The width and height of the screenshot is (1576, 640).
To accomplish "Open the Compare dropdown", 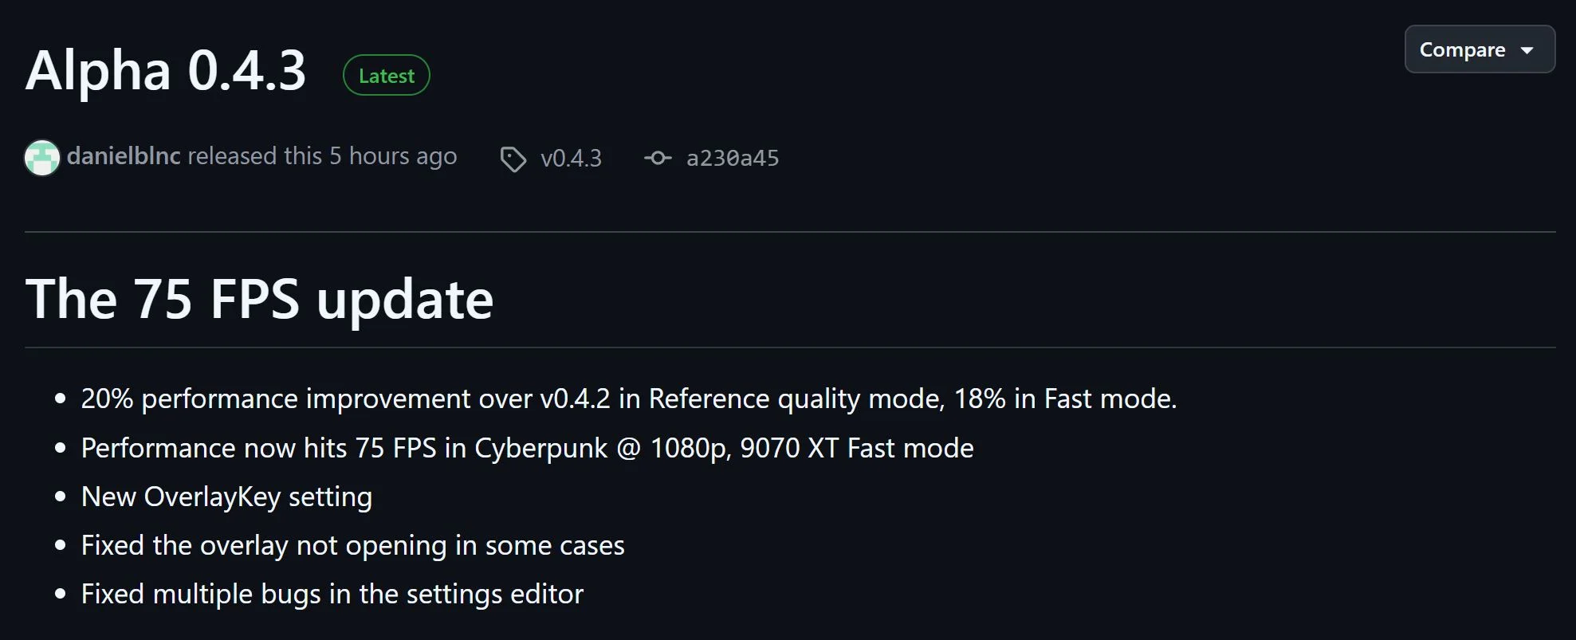I will pyautogui.click(x=1480, y=49).
